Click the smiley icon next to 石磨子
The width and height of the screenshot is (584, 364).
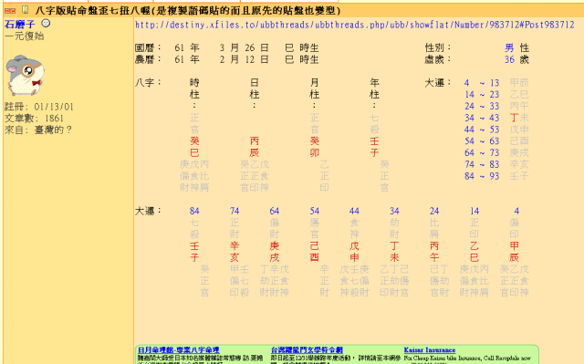coord(46,24)
